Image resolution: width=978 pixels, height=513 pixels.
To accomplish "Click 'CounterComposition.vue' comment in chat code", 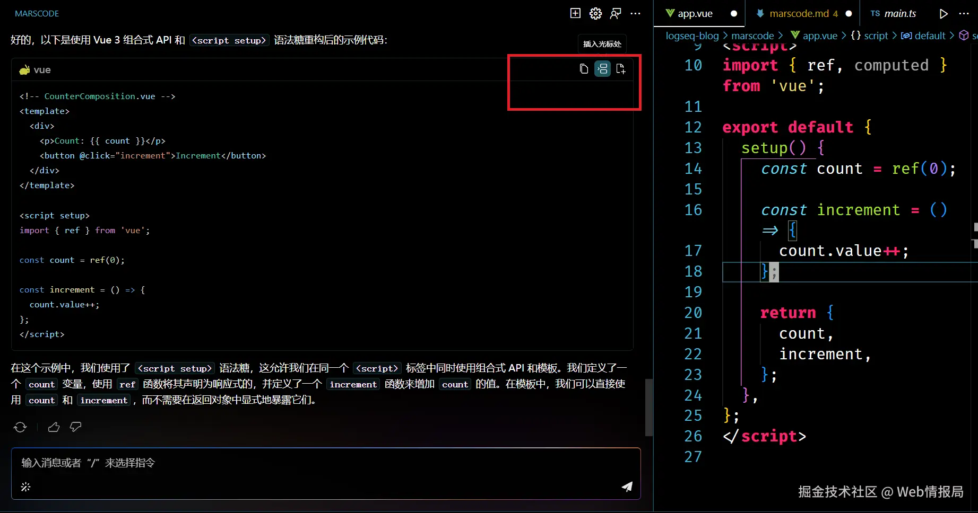I will pos(100,96).
